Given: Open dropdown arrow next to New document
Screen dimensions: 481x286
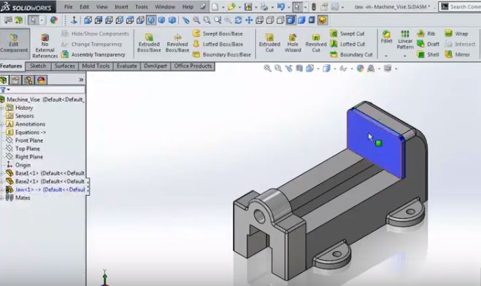Looking at the screenshot, I should 223,7.
